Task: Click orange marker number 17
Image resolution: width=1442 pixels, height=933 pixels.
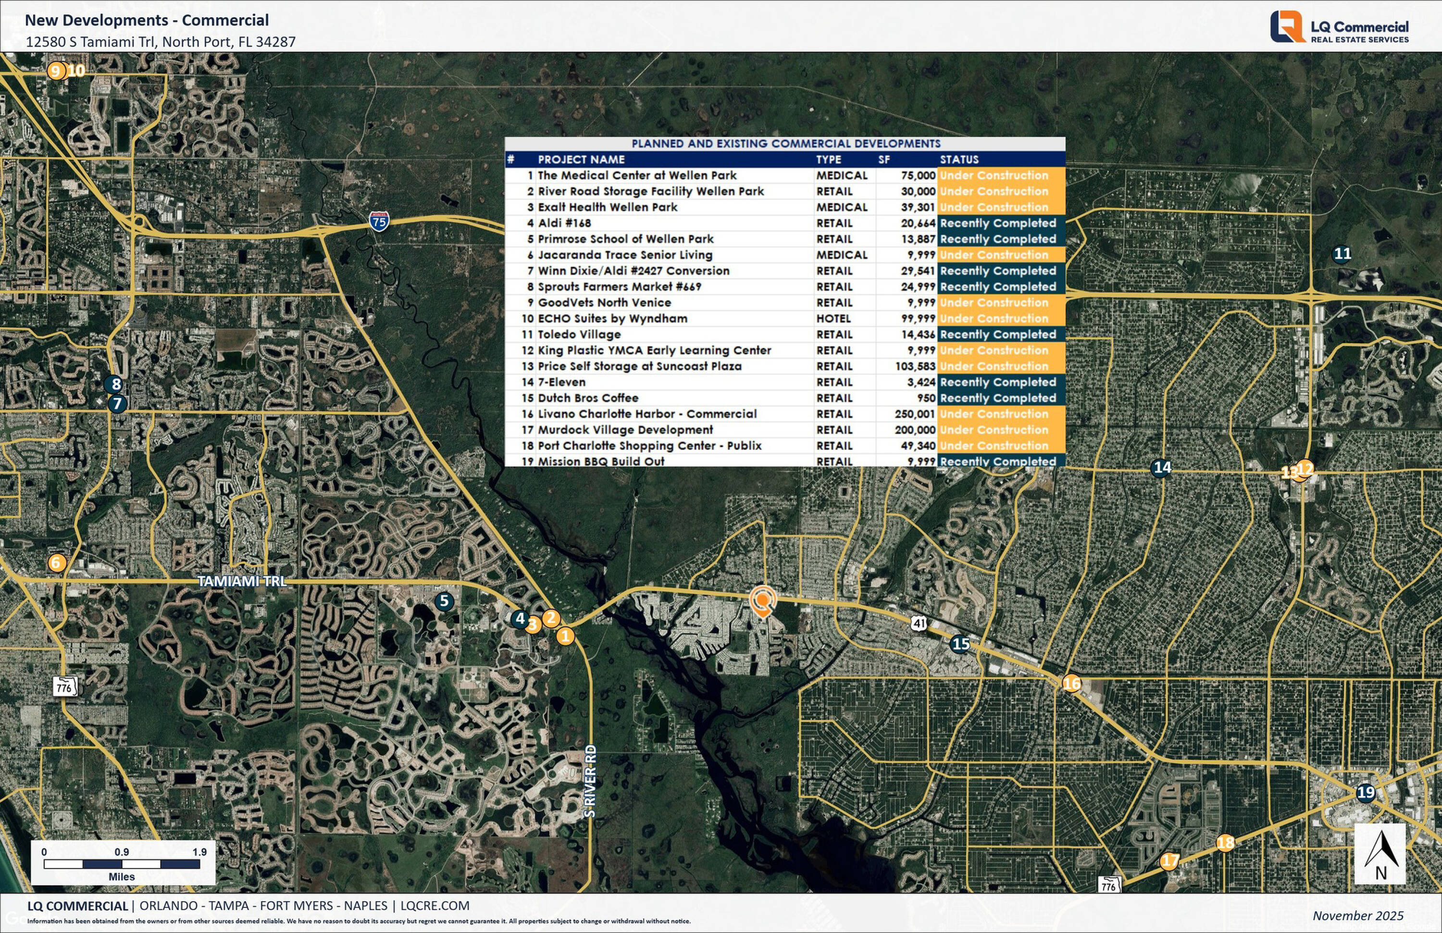Action: (x=1169, y=861)
